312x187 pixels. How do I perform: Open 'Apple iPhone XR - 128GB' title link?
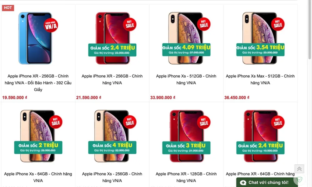coord(186,177)
